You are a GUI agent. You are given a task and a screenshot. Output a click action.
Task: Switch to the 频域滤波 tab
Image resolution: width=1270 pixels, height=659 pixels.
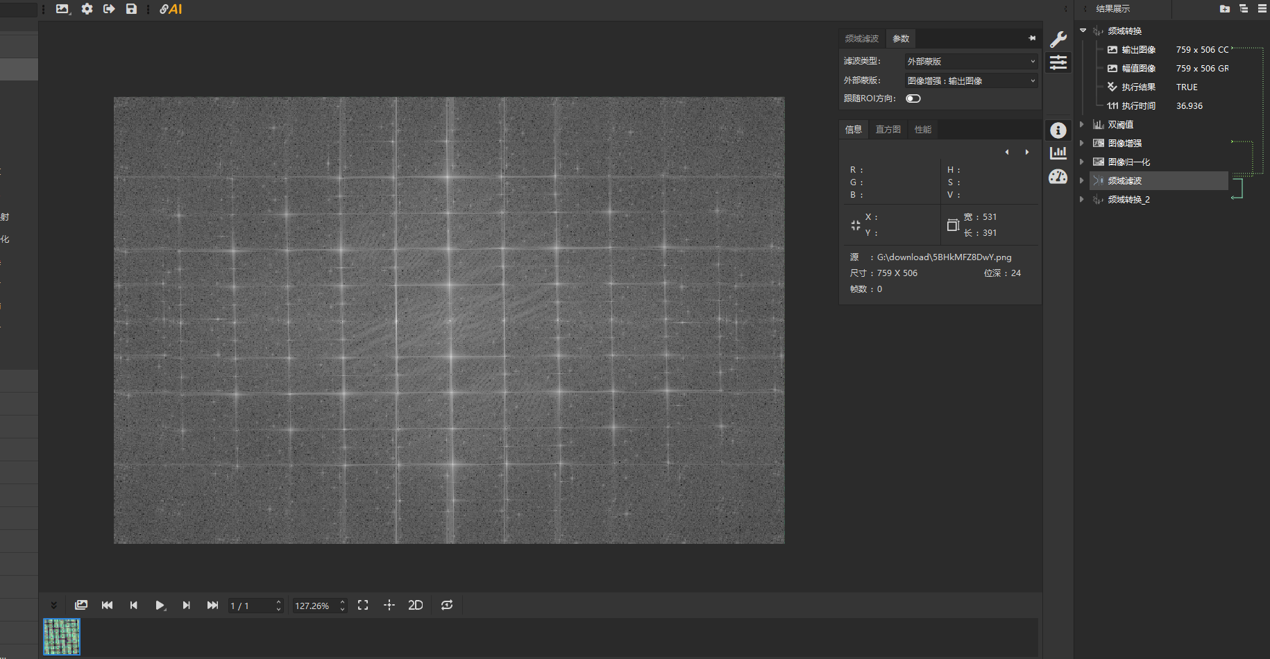coord(861,39)
